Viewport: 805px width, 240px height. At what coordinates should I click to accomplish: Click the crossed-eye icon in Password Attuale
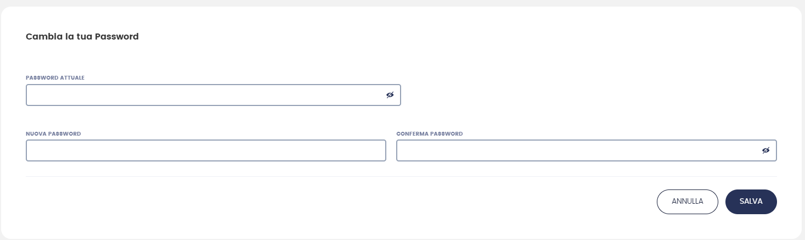pyautogui.click(x=390, y=95)
